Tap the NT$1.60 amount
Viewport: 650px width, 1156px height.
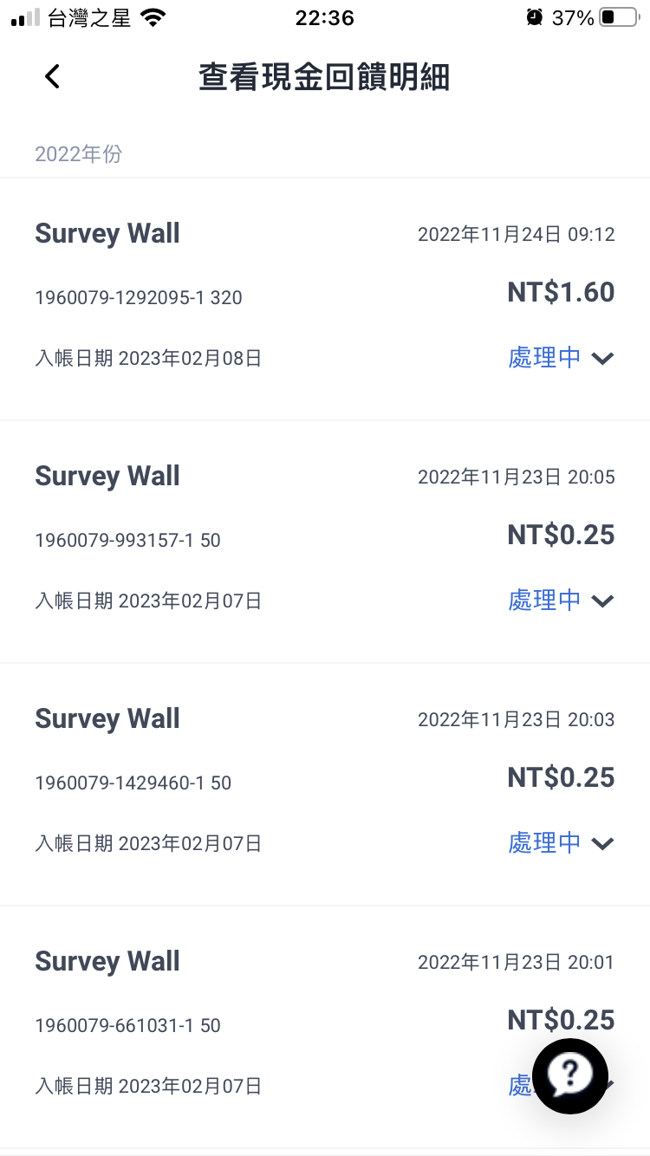[x=561, y=292]
